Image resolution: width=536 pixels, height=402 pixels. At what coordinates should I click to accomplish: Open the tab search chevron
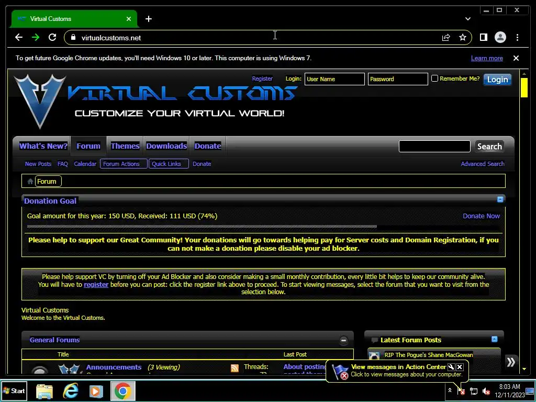click(467, 19)
